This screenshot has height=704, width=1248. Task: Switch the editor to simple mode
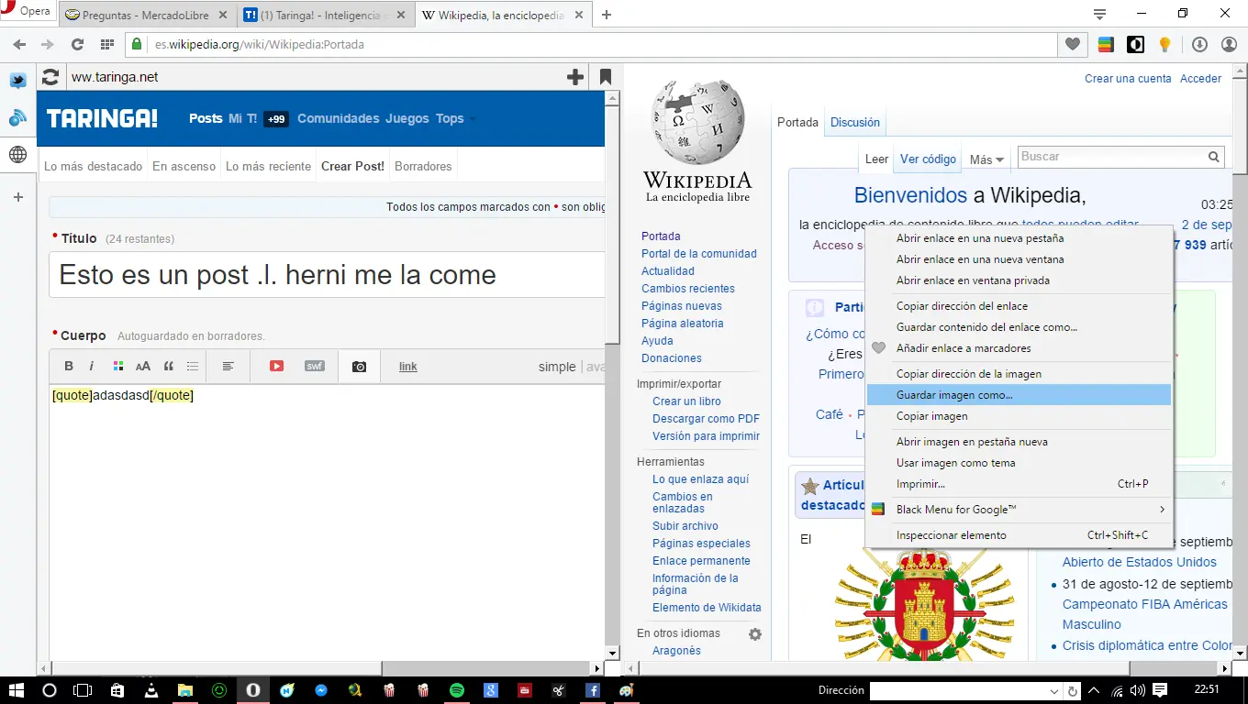pyautogui.click(x=557, y=367)
